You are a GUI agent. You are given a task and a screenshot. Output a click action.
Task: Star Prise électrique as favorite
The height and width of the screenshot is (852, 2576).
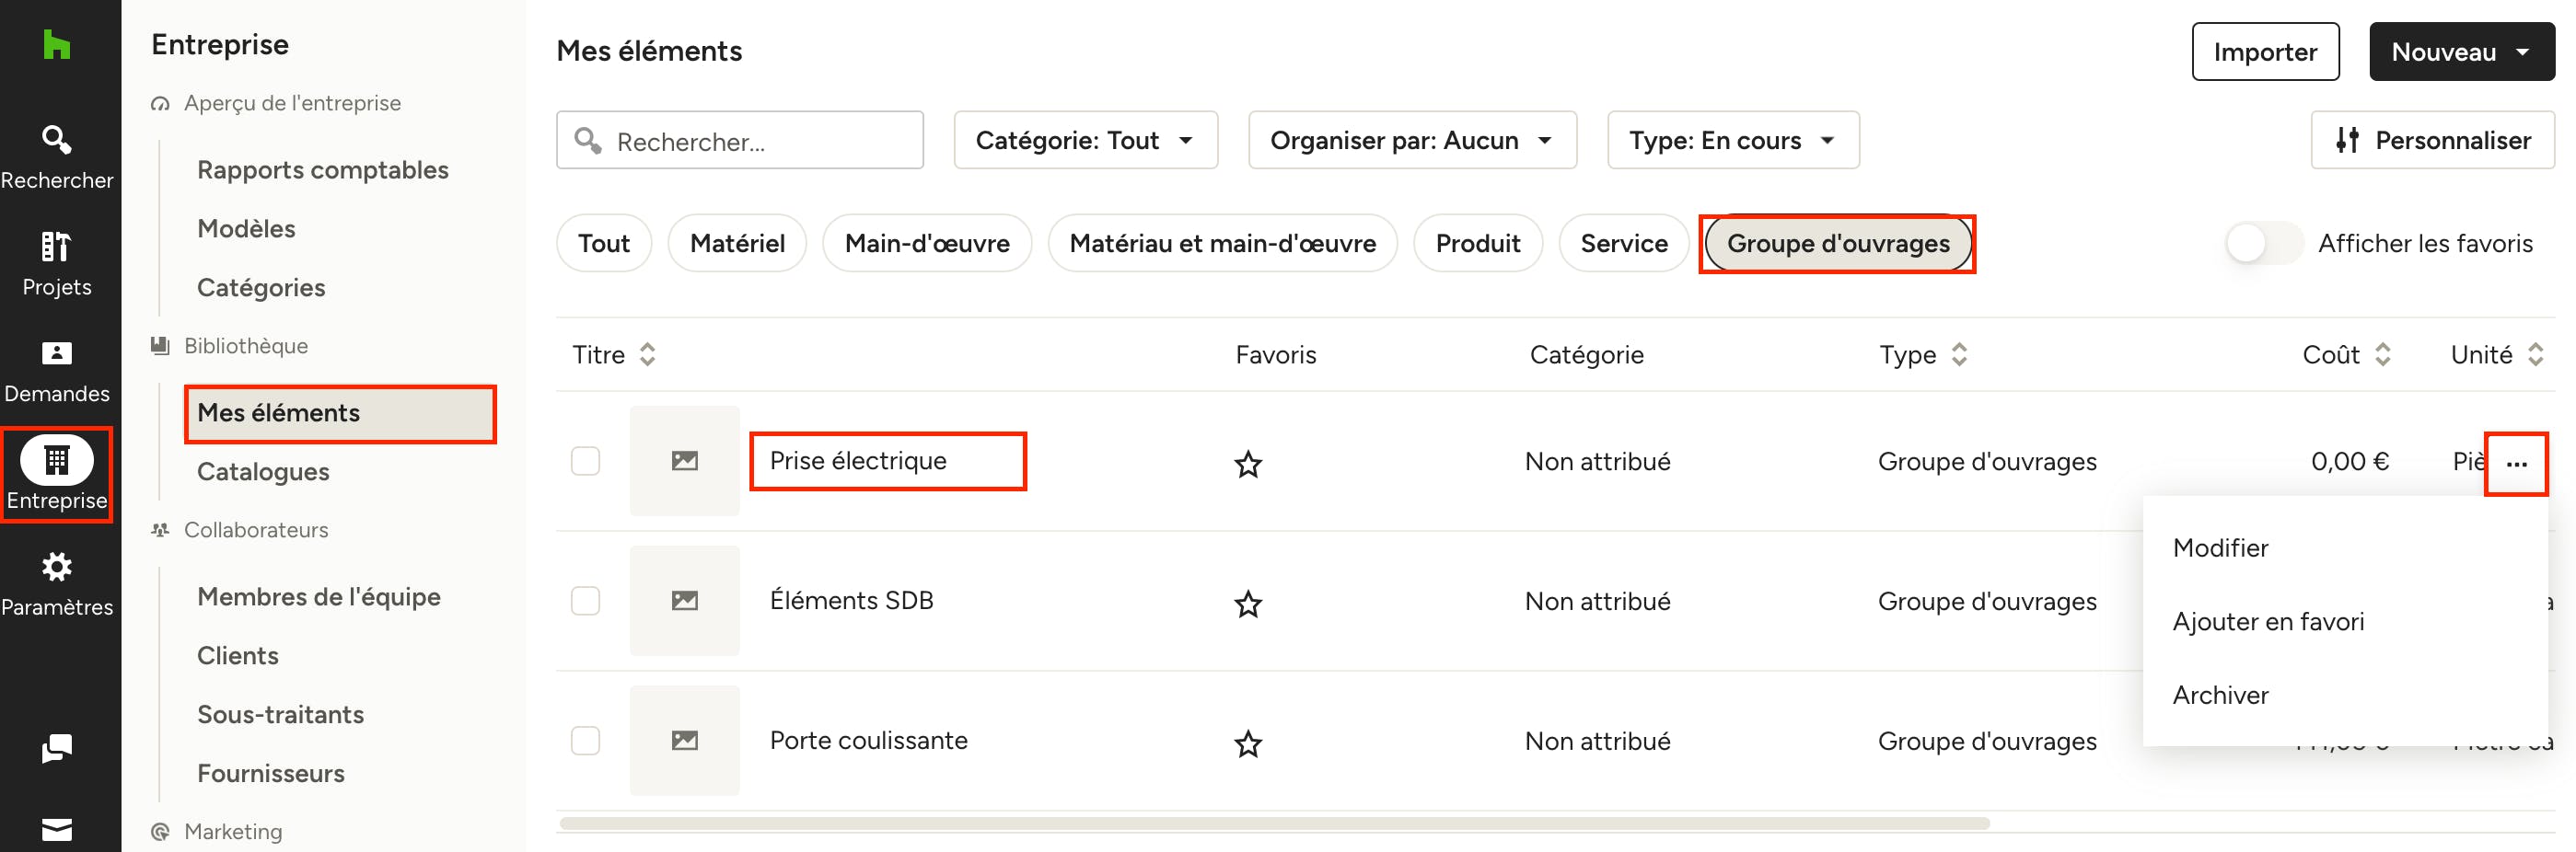(x=1247, y=464)
